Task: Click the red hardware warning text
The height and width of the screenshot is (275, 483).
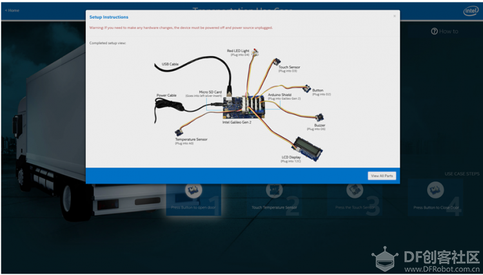Action: pos(181,28)
